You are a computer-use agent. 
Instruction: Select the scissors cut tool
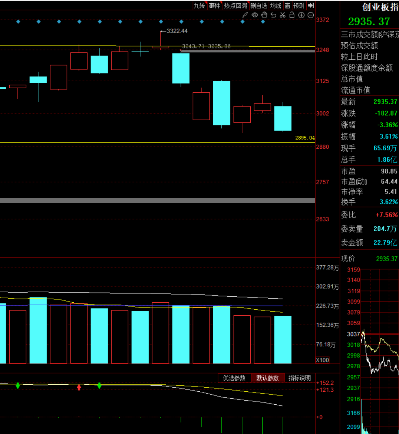pyautogui.click(x=283, y=15)
